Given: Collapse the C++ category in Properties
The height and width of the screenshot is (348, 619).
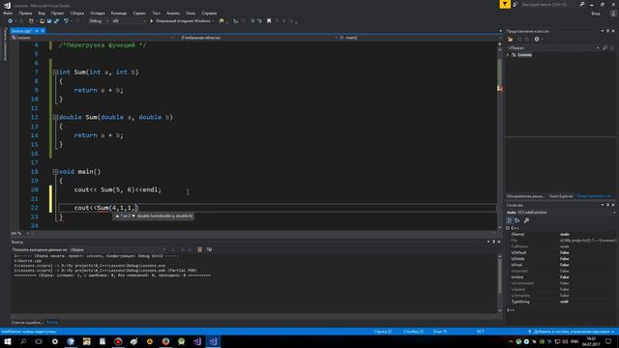Looking at the screenshot, I should coord(508,228).
